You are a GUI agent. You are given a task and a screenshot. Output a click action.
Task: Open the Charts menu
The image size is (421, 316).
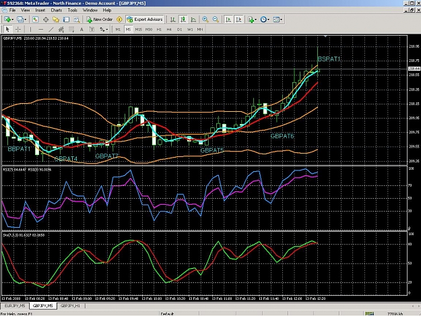tap(57, 10)
